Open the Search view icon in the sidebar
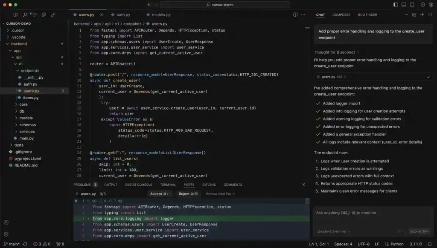The image size is (437, 248). pyautogui.click(x=25, y=15)
